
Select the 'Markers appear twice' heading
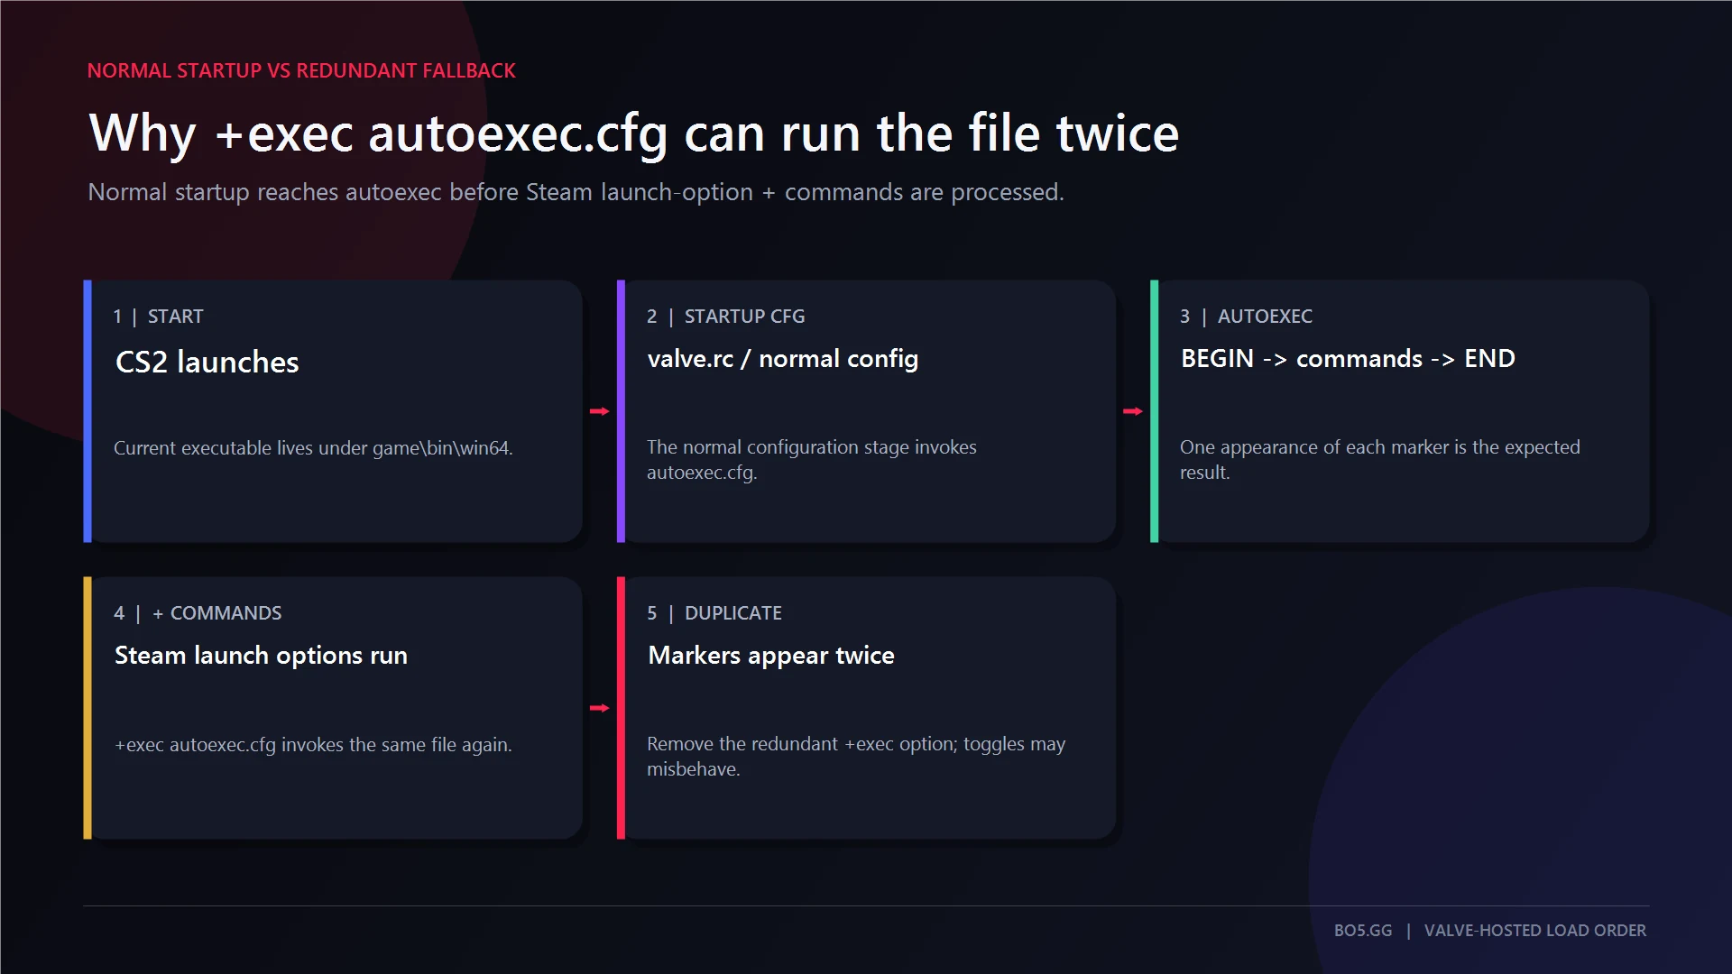tap(771, 656)
